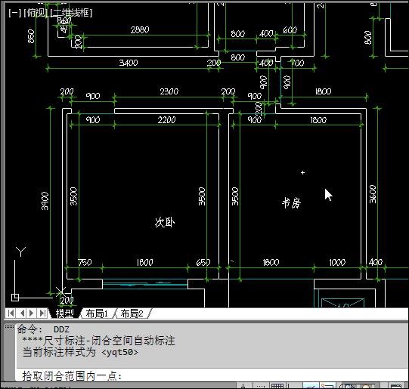The width and height of the screenshot is (409, 389).
Task: Click the 1000 dimension text
Action: pyautogui.click(x=337, y=262)
